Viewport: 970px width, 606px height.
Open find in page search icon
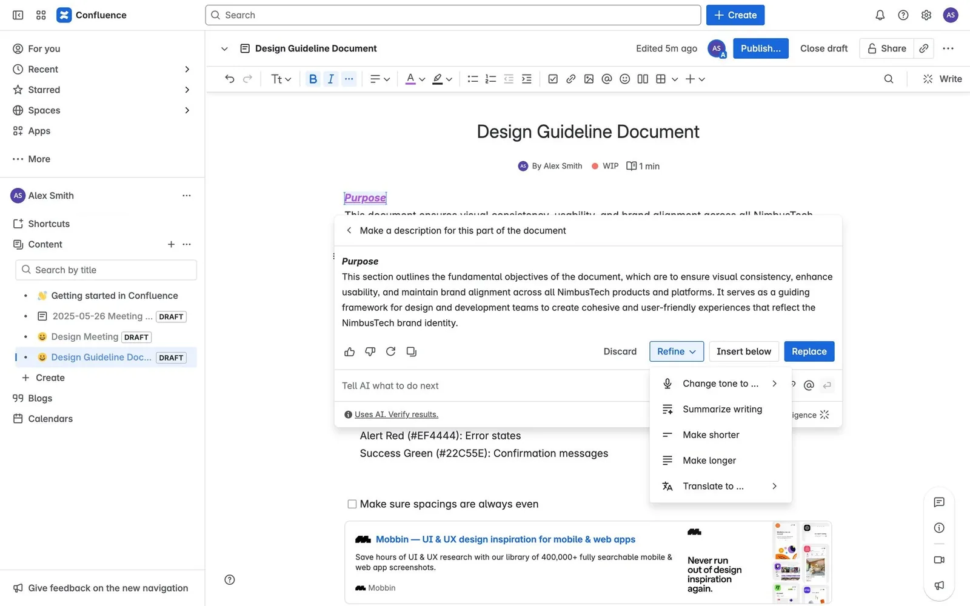(x=889, y=79)
